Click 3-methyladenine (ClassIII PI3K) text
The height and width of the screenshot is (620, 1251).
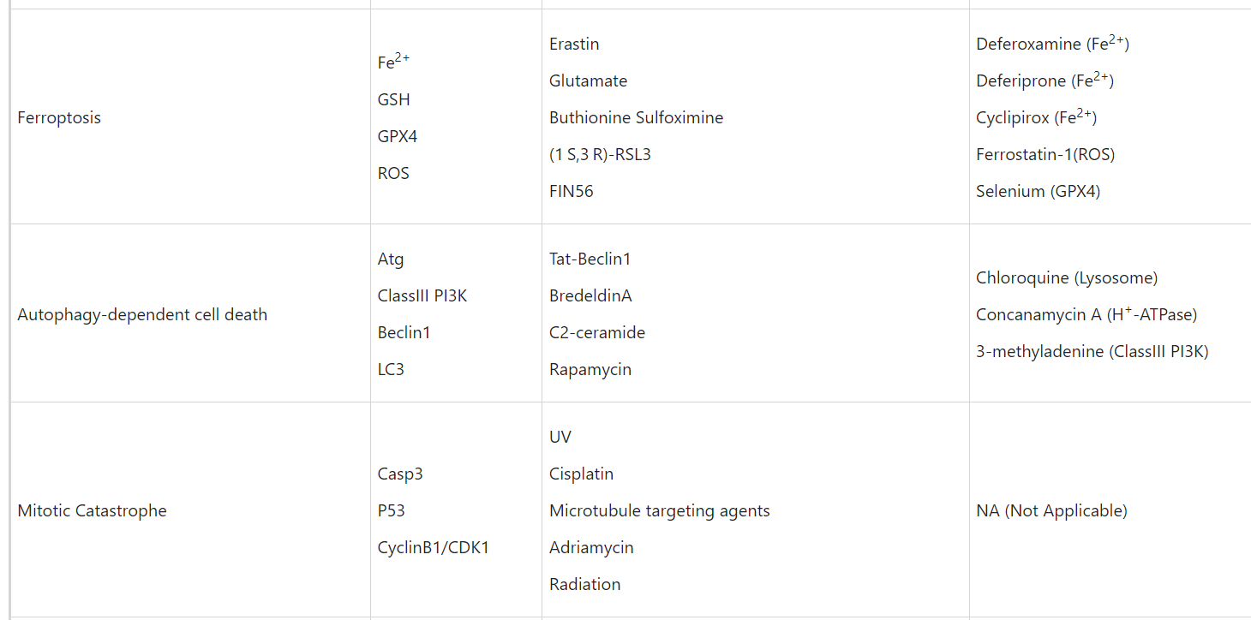click(x=1092, y=351)
